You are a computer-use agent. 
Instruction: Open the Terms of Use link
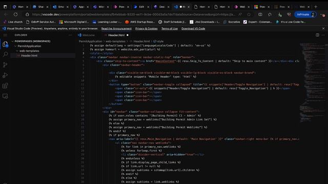point(170,29)
